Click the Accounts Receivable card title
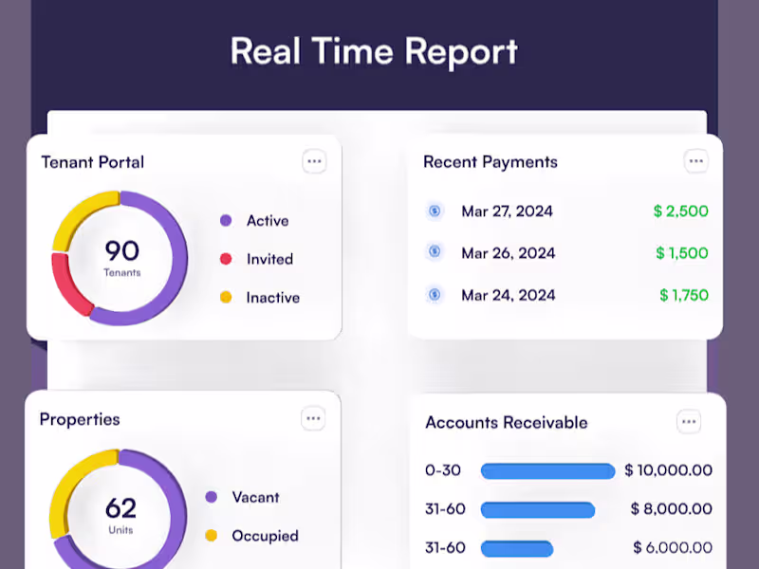Screen dimensions: 759x569 point(507,422)
